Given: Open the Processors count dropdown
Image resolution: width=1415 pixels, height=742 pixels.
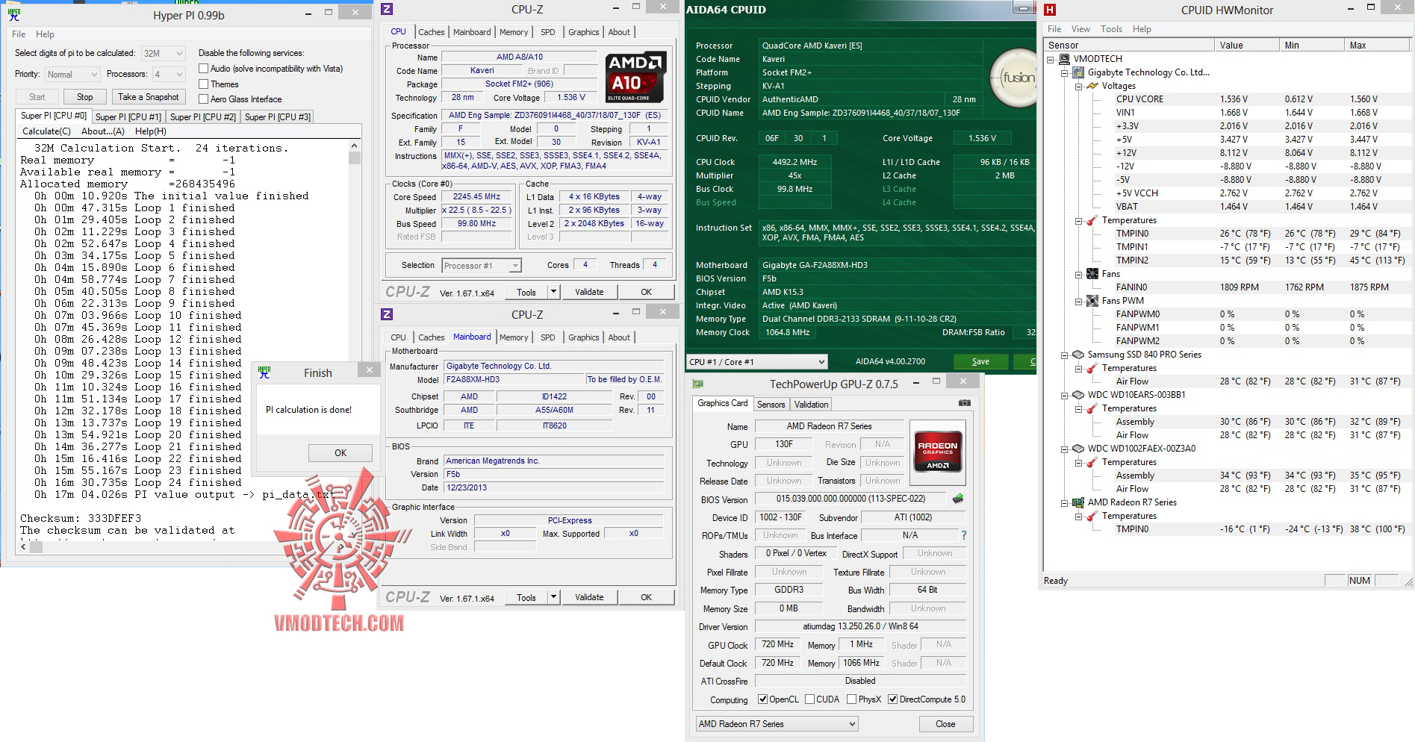Looking at the screenshot, I should pyautogui.click(x=169, y=75).
